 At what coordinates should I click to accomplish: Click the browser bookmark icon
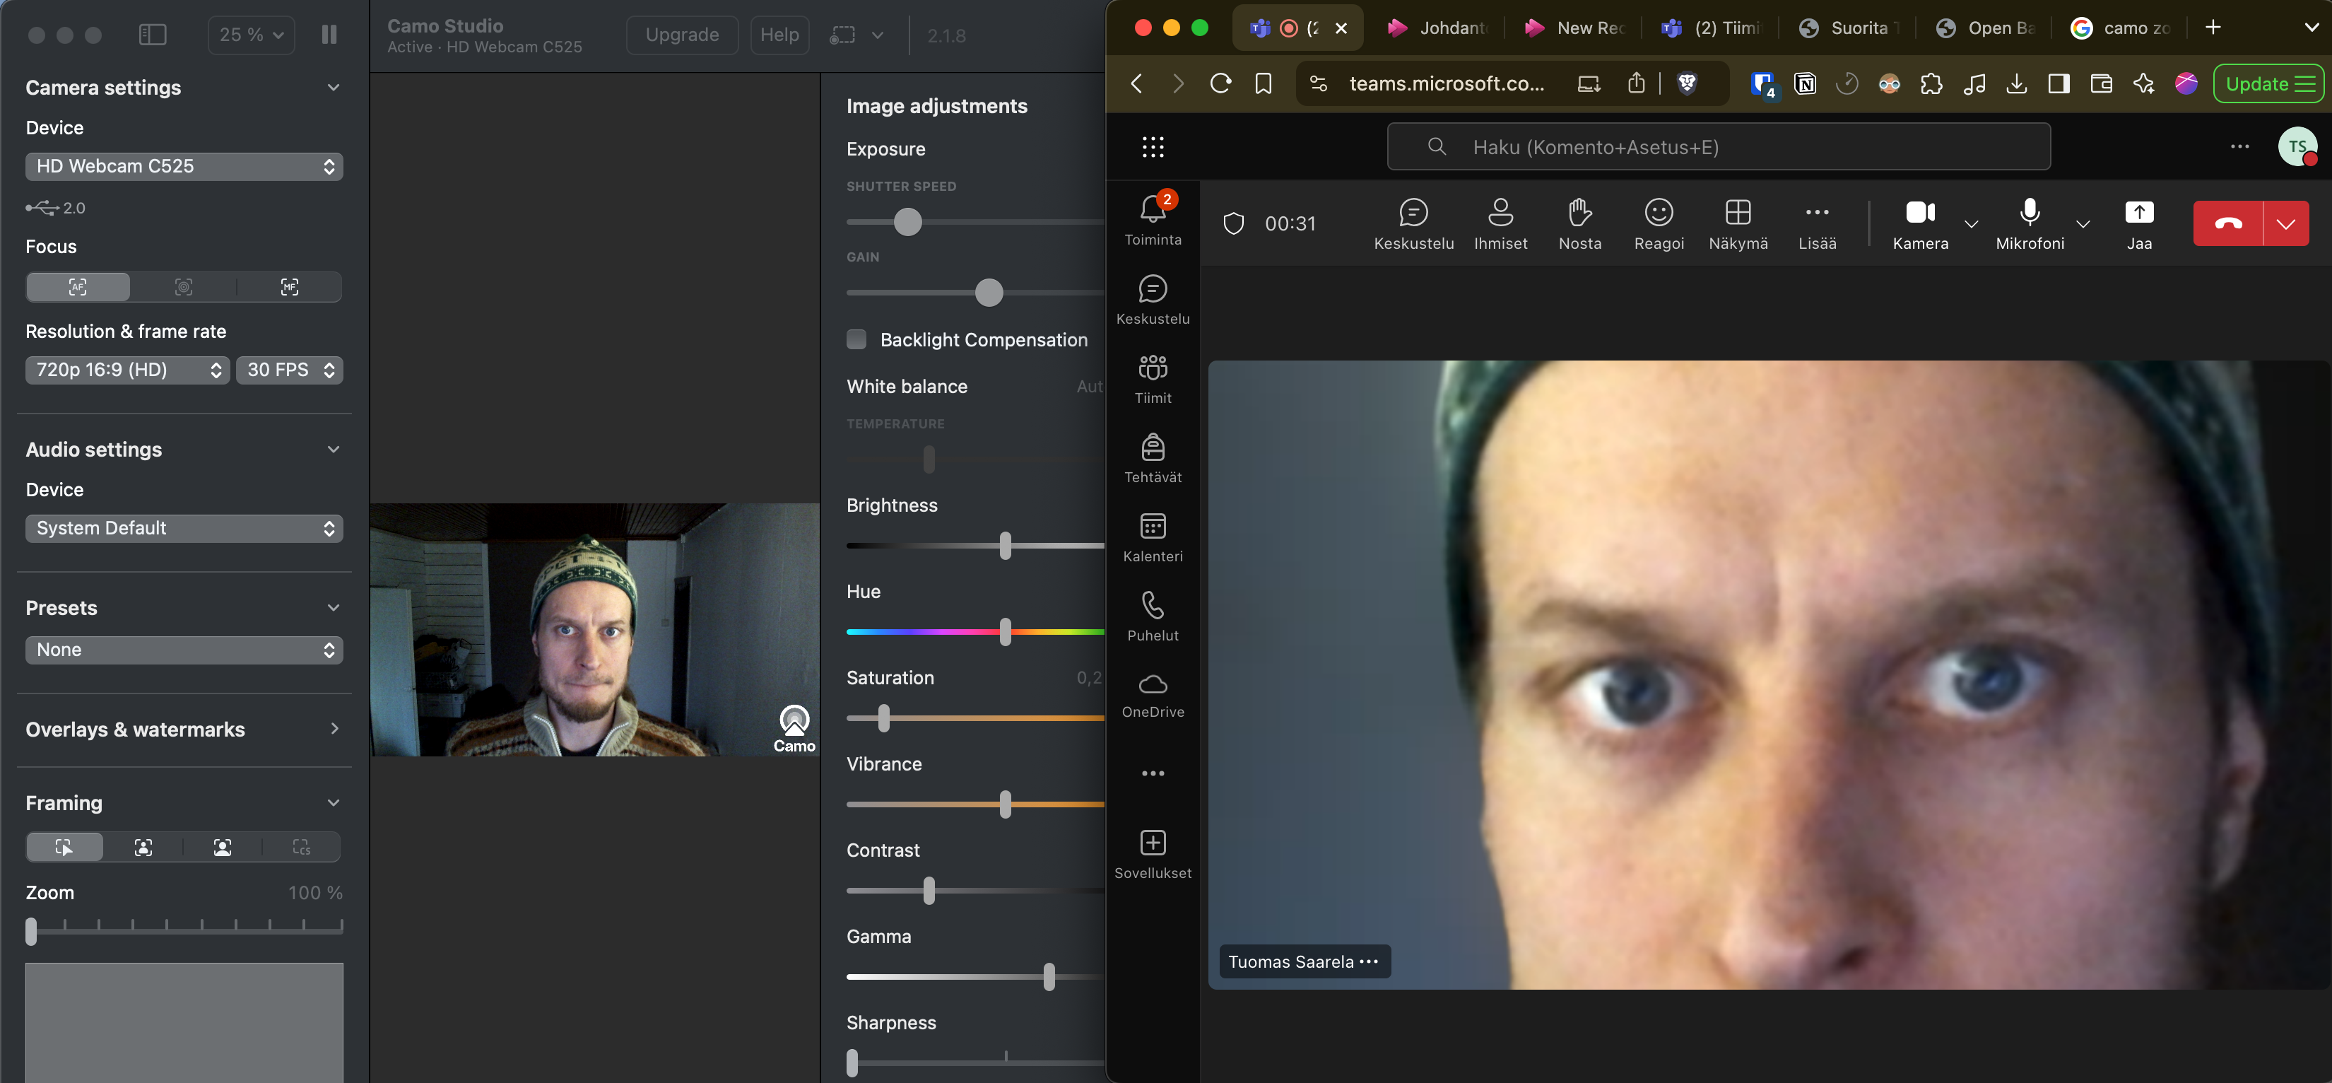pyautogui.click(x=1263, y=83)
